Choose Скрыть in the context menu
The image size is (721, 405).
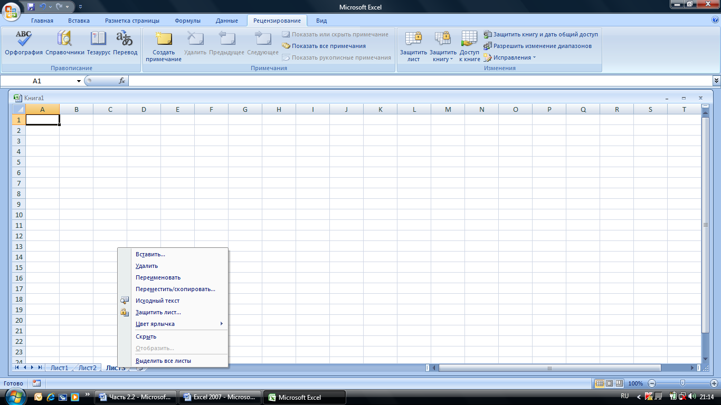(173, 336)
